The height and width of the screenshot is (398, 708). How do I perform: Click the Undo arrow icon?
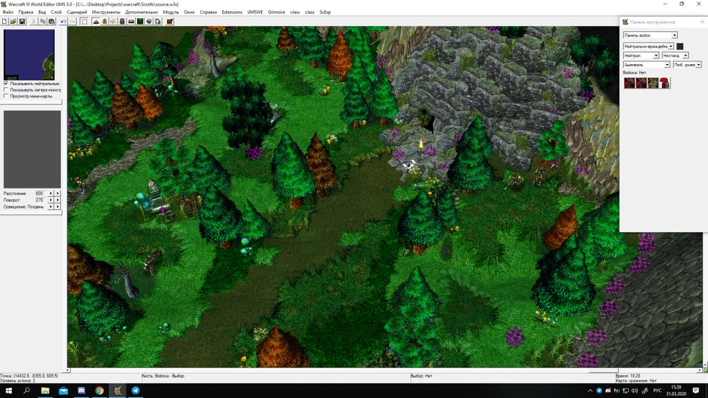[63, 22]
